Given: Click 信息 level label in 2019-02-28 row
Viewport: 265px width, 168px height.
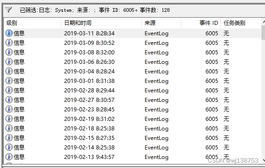Looking at the screenshot, I should pyautogui.click(x=19, y=90).
